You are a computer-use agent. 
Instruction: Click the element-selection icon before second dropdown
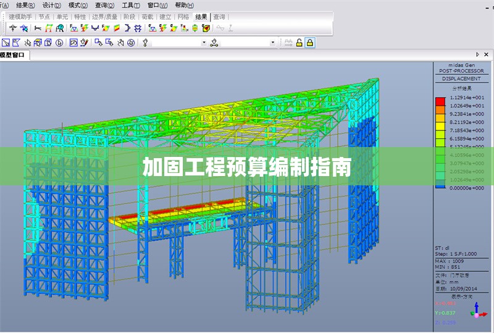point(214,43)
